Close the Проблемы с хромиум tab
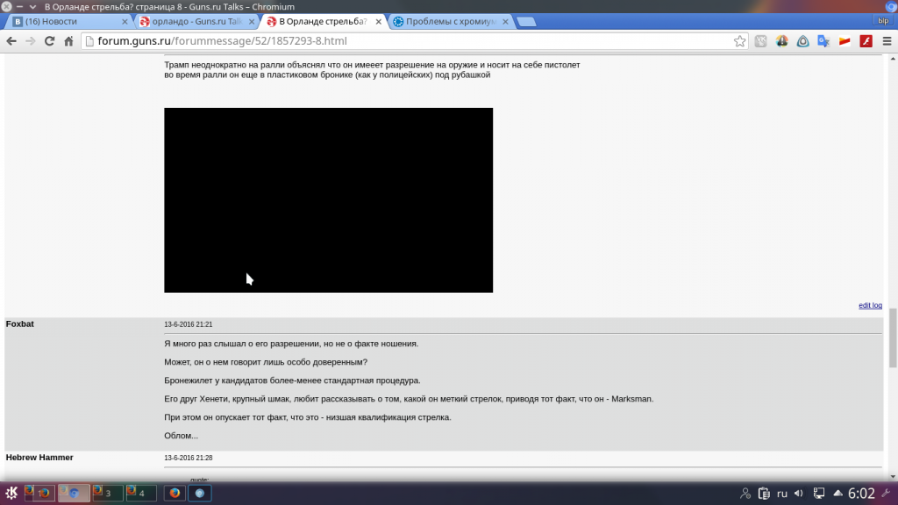The width and height of the screenshot is (898, 505). (505, 21)
